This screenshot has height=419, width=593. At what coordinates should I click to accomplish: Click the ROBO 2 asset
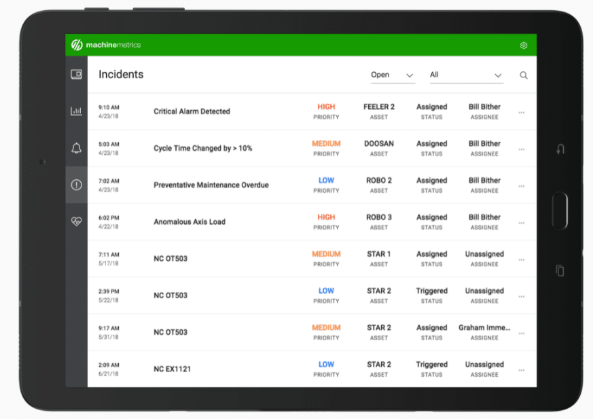click(379, 181)
